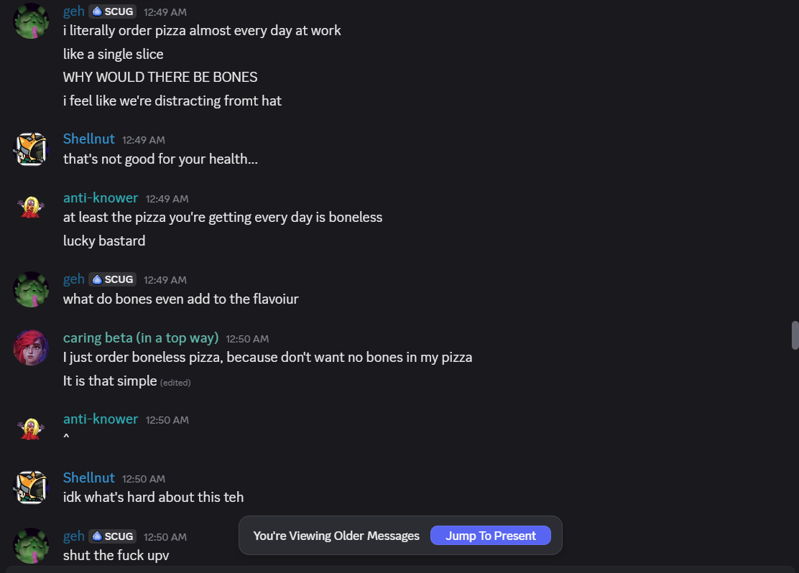Click the SCUG tag on geh's bones flavour message
Screen dimensions: 799x573
[113, 279]
